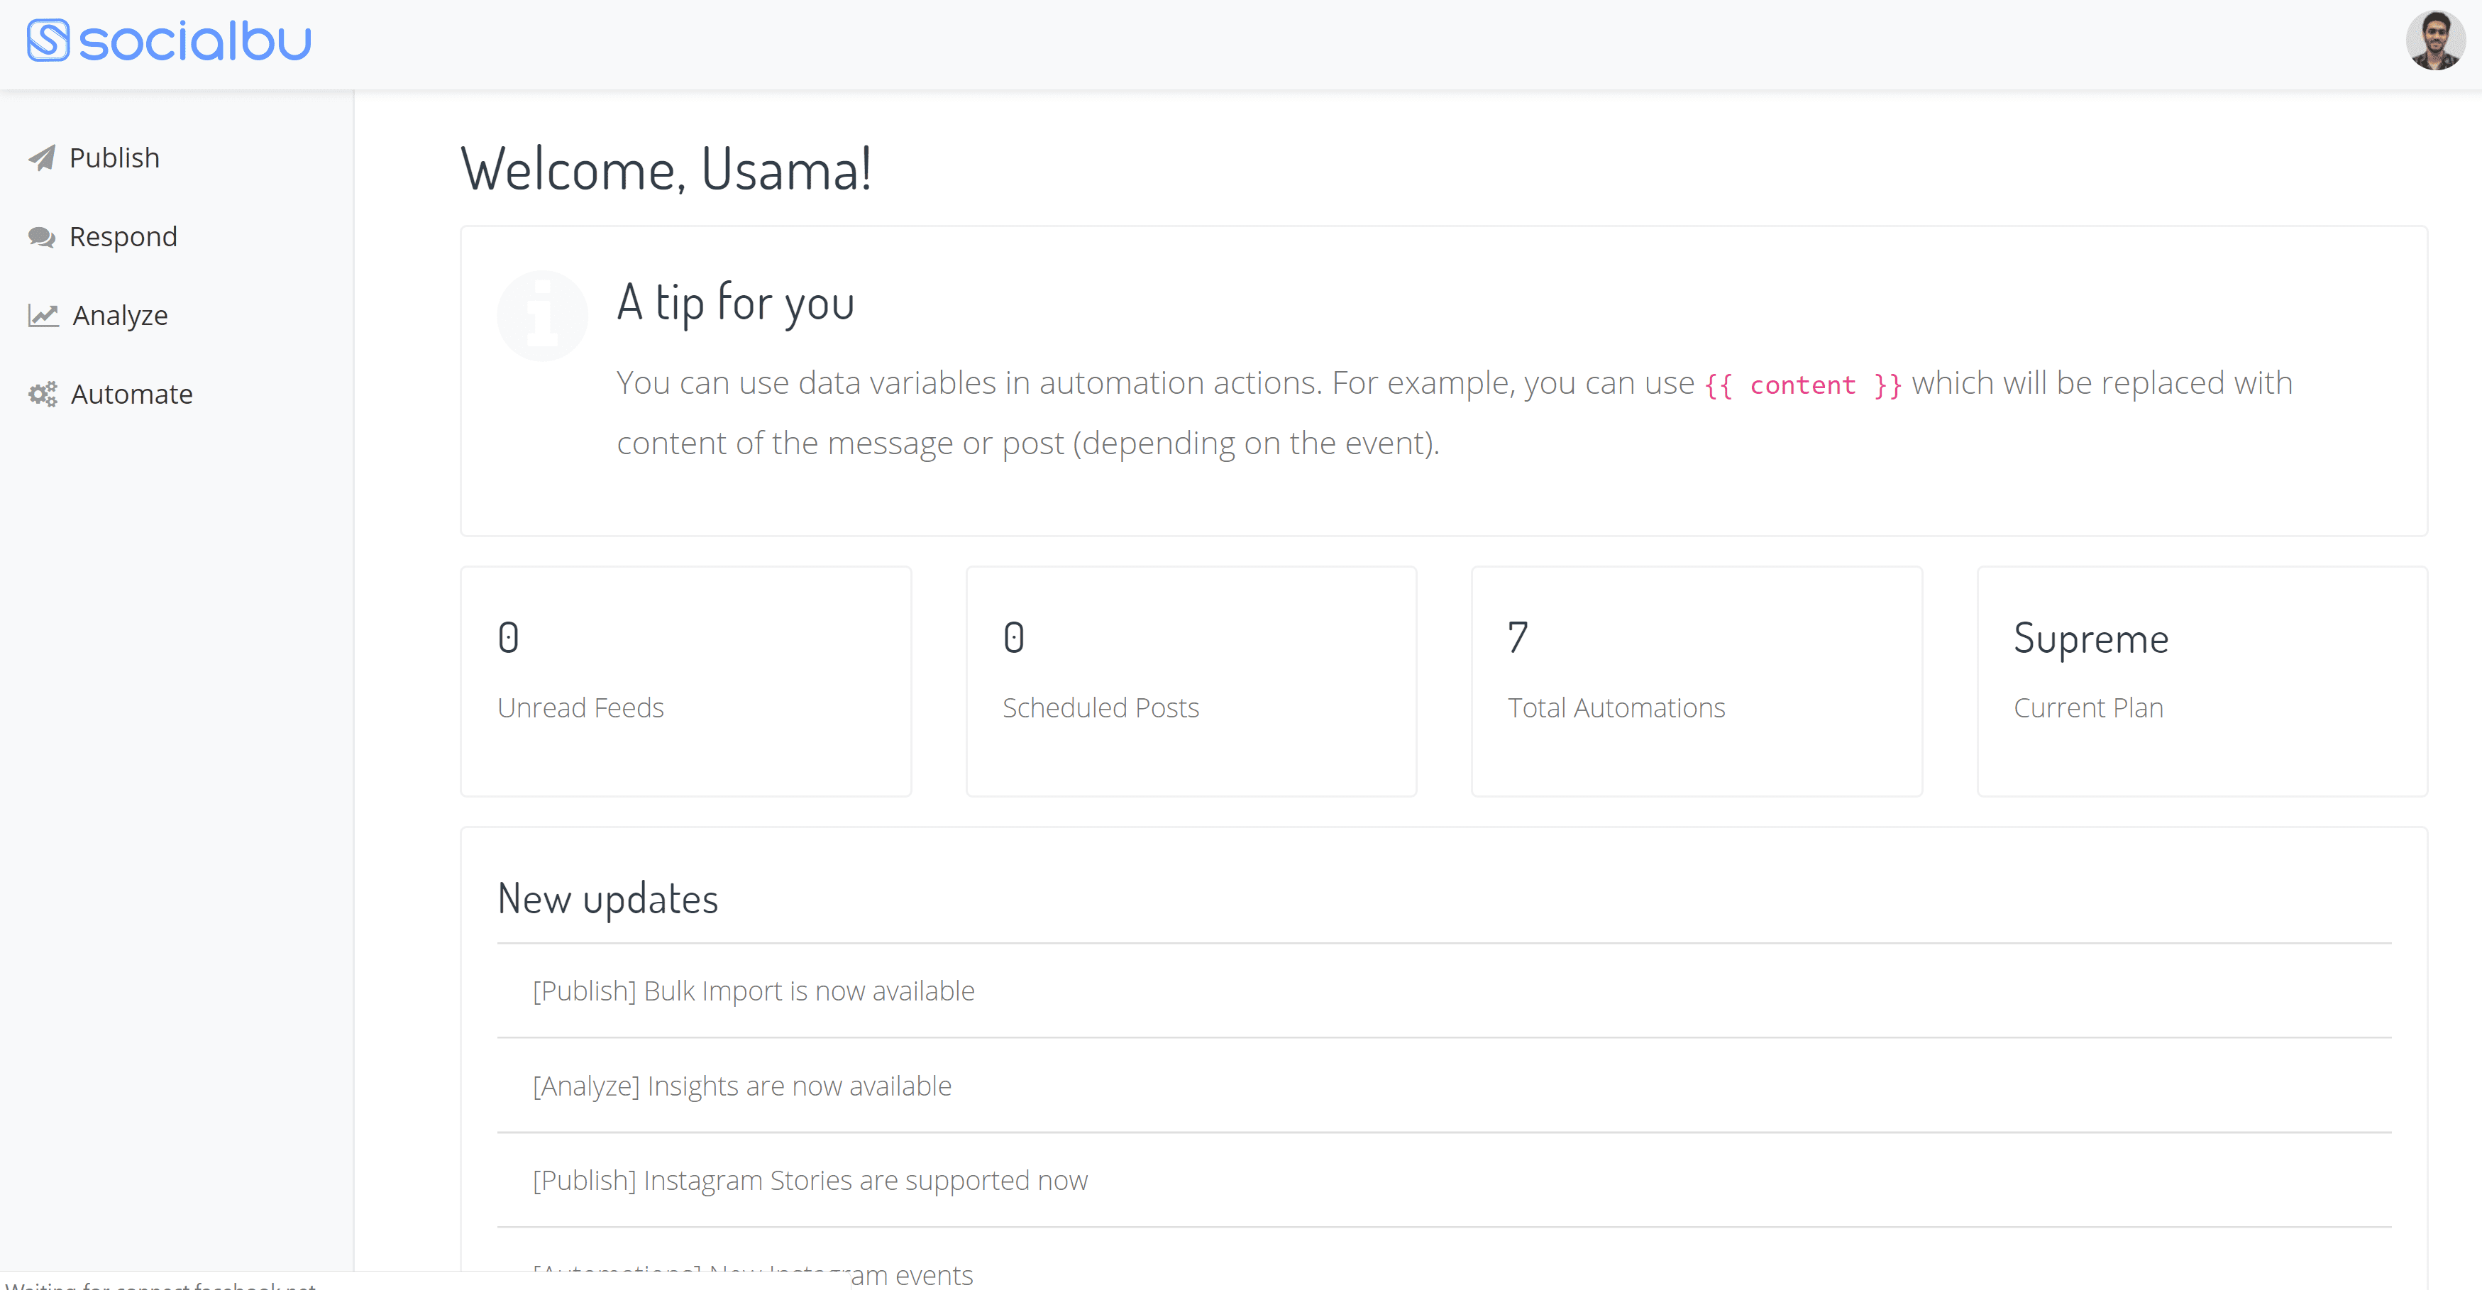Image resolution: width=2482 pixels, height=1290 pixels.
Task: Open the Insights are now available update
Action: click(742, 1086)
